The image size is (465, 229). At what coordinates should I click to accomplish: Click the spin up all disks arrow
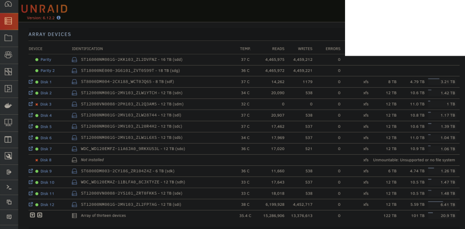pyautogui.click(x=40, y=215)
